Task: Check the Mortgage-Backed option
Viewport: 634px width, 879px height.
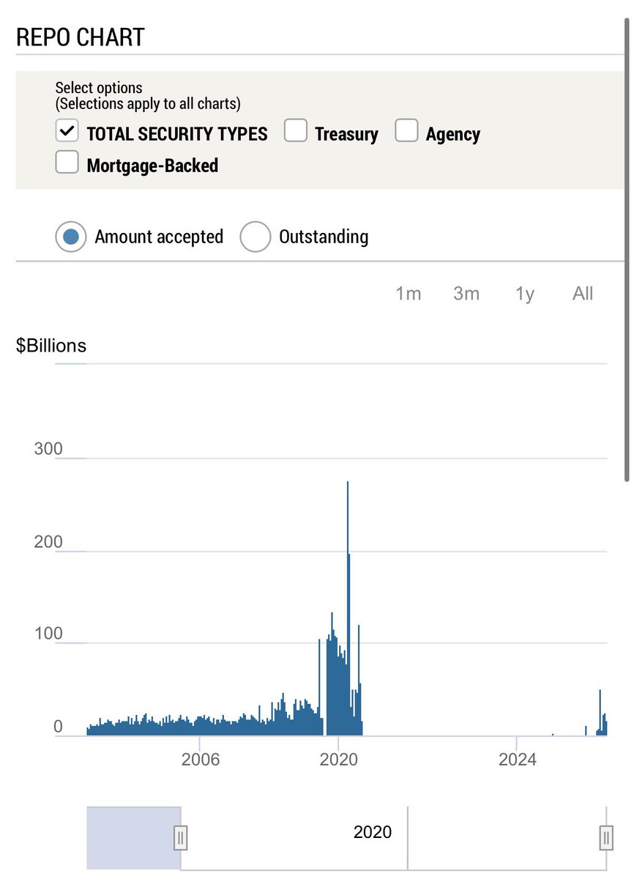Action: tap(67, 161)
